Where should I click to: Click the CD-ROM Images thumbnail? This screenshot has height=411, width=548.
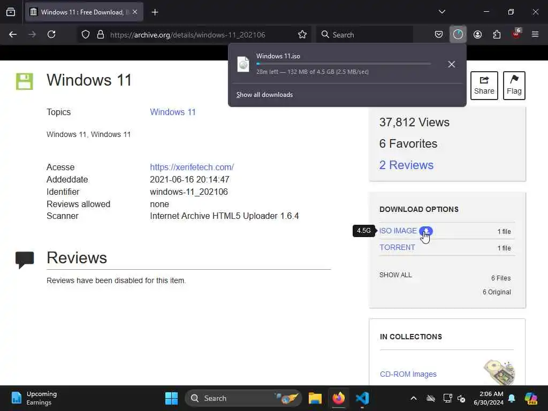click(x=499, y=371)
